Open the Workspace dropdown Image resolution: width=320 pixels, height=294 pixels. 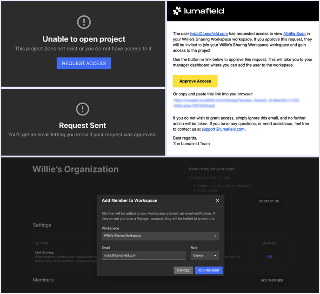point(160,236)
